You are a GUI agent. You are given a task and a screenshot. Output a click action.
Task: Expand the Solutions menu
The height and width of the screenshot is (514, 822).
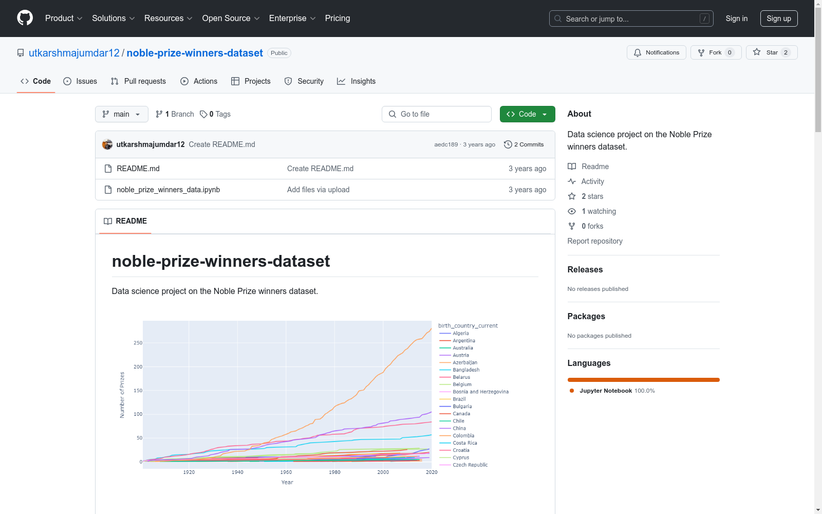114,19
